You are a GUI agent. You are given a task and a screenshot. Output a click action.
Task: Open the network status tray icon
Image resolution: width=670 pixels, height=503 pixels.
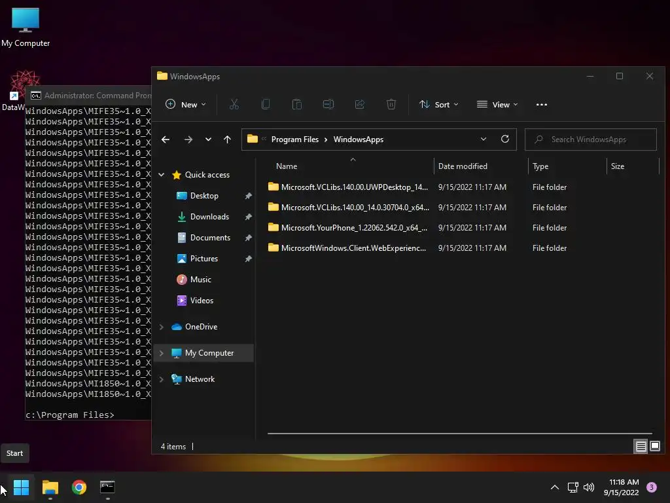(x=573, y=487)
